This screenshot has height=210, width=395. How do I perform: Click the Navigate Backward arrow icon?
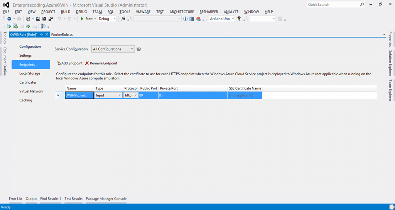[x=9, y=19]
